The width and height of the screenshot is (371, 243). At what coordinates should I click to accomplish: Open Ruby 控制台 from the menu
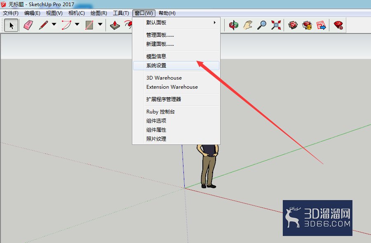176,111
